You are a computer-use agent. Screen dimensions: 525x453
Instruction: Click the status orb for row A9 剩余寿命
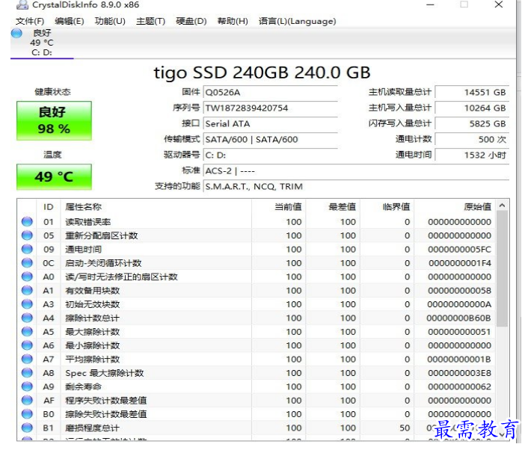point(27,386)
